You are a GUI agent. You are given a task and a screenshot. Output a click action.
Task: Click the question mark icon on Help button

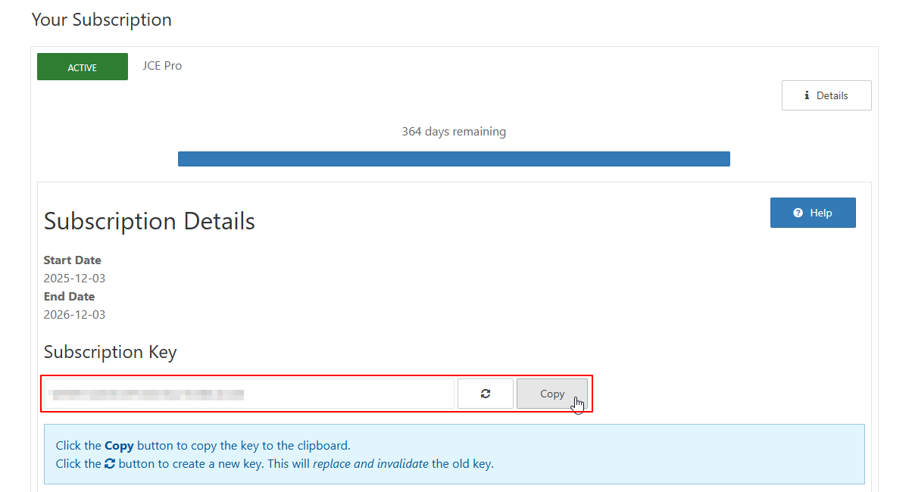799,212
